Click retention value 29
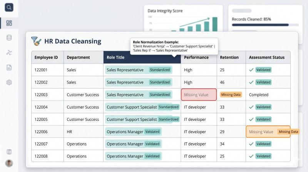Screen dimensions: 308x172 (x=222, y=132)
